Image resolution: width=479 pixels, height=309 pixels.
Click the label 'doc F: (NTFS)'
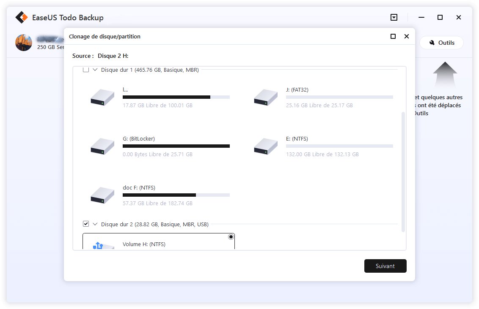click(x=139, y=188)
